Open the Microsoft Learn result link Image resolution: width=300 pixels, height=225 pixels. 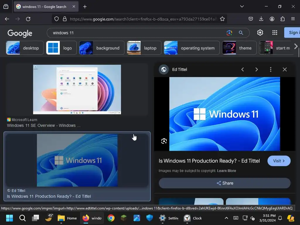pos(44,125)
